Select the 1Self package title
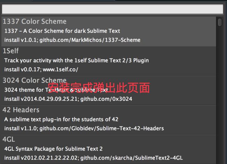The width and height of the screenshot is (227, 164). click(11, 51)
